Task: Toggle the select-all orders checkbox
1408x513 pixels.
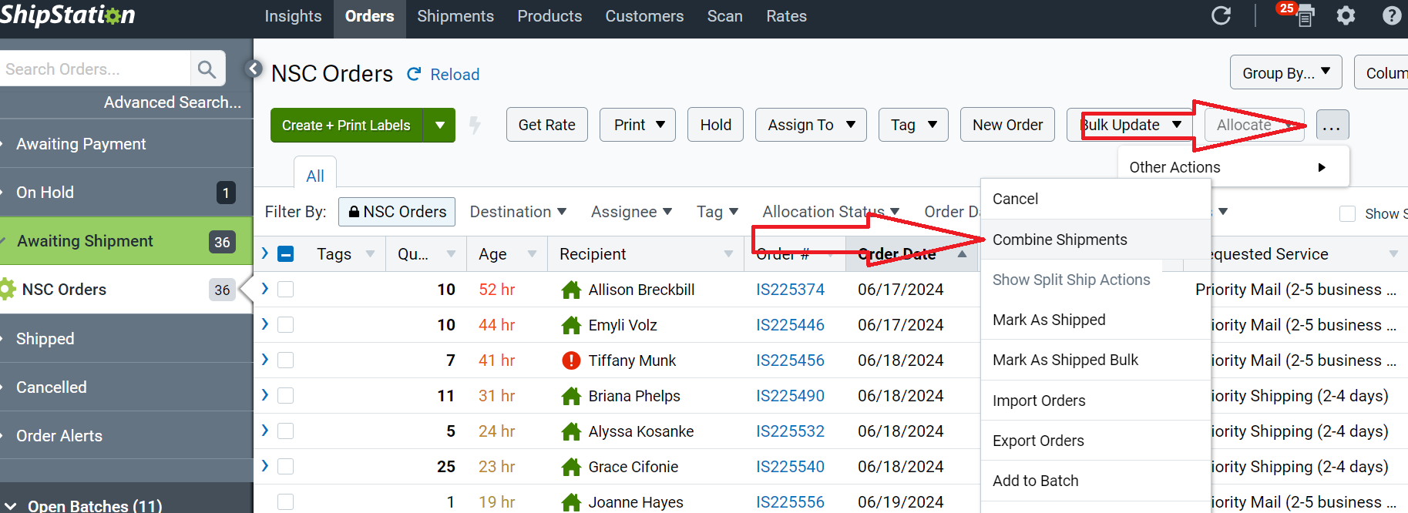Action: coord(285,254)
